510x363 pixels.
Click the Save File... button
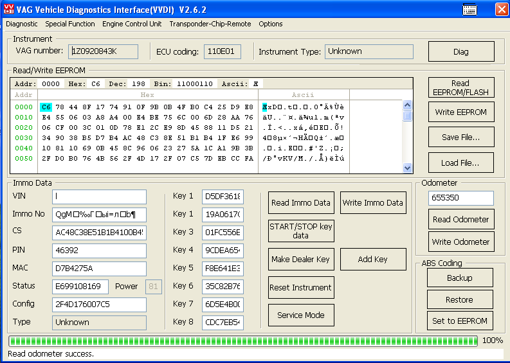(x=461, y=137)
